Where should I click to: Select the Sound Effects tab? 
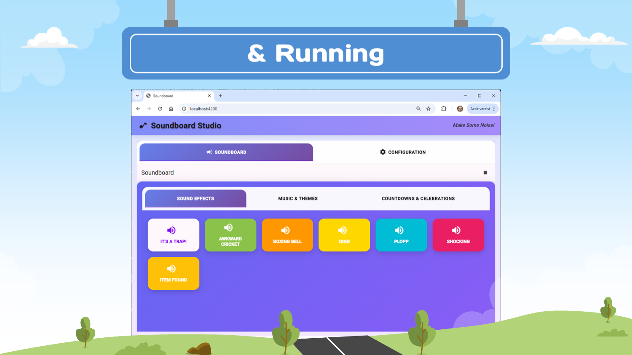[195, 198]
